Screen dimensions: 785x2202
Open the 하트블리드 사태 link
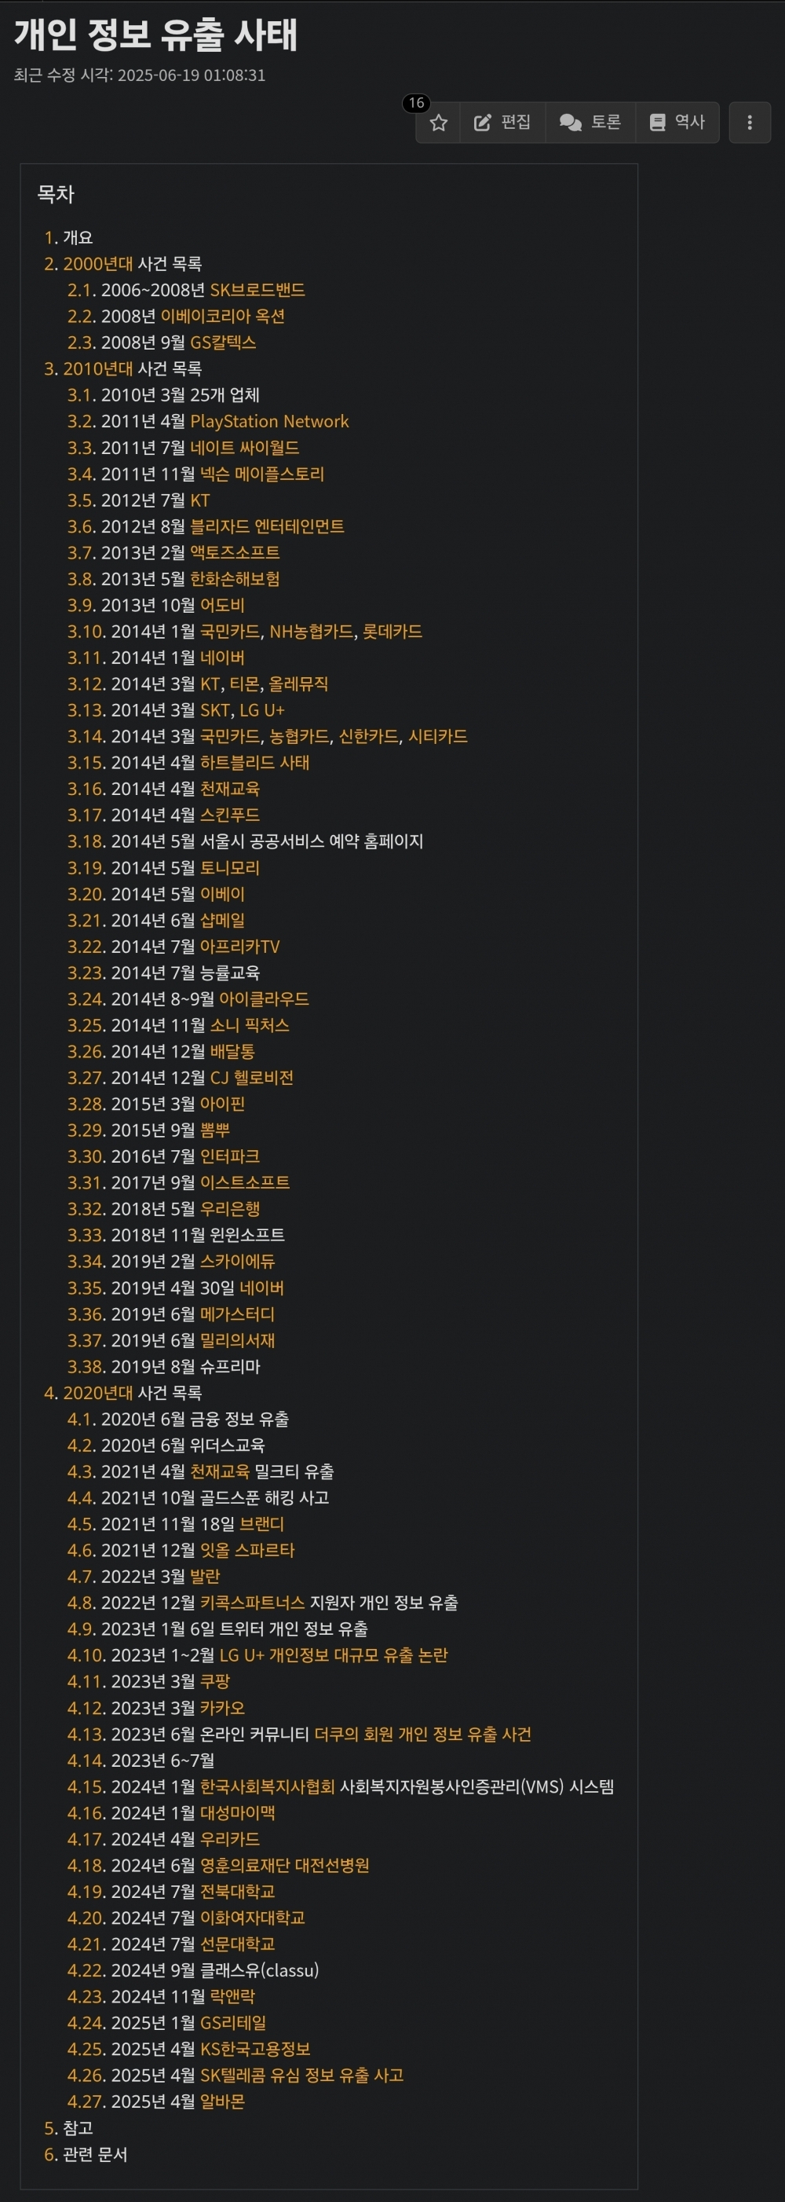click(254, 763)
